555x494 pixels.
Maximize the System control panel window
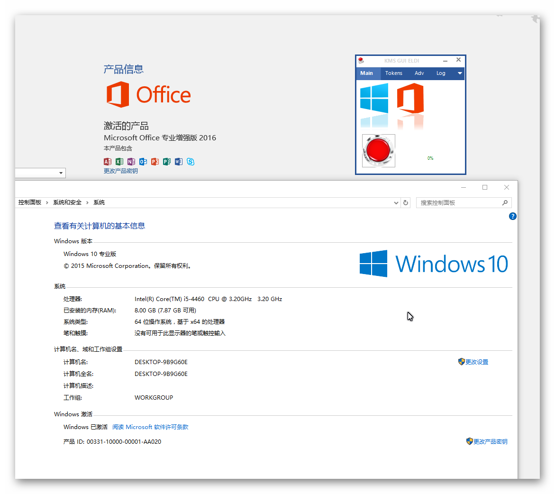tap(485, 187)
